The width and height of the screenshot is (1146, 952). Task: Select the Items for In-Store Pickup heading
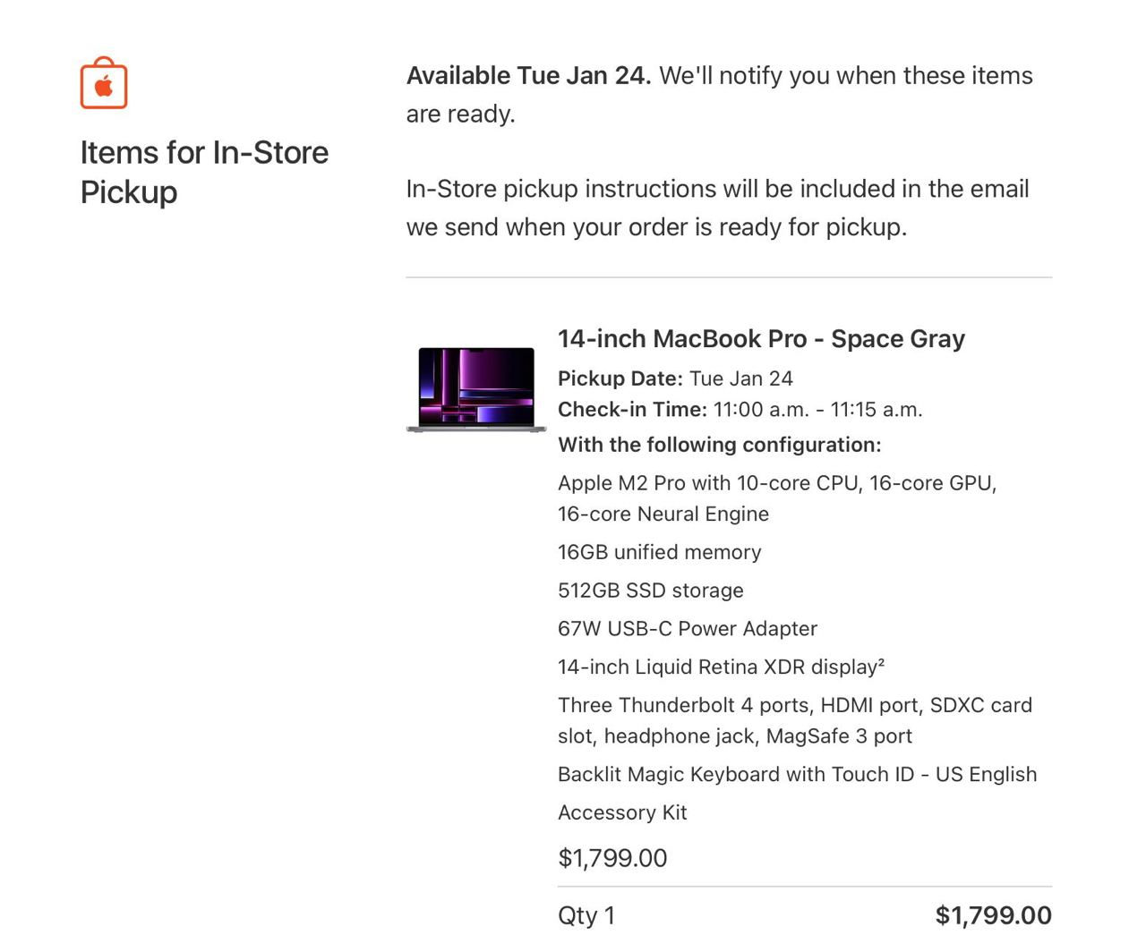tap(204, 172)
